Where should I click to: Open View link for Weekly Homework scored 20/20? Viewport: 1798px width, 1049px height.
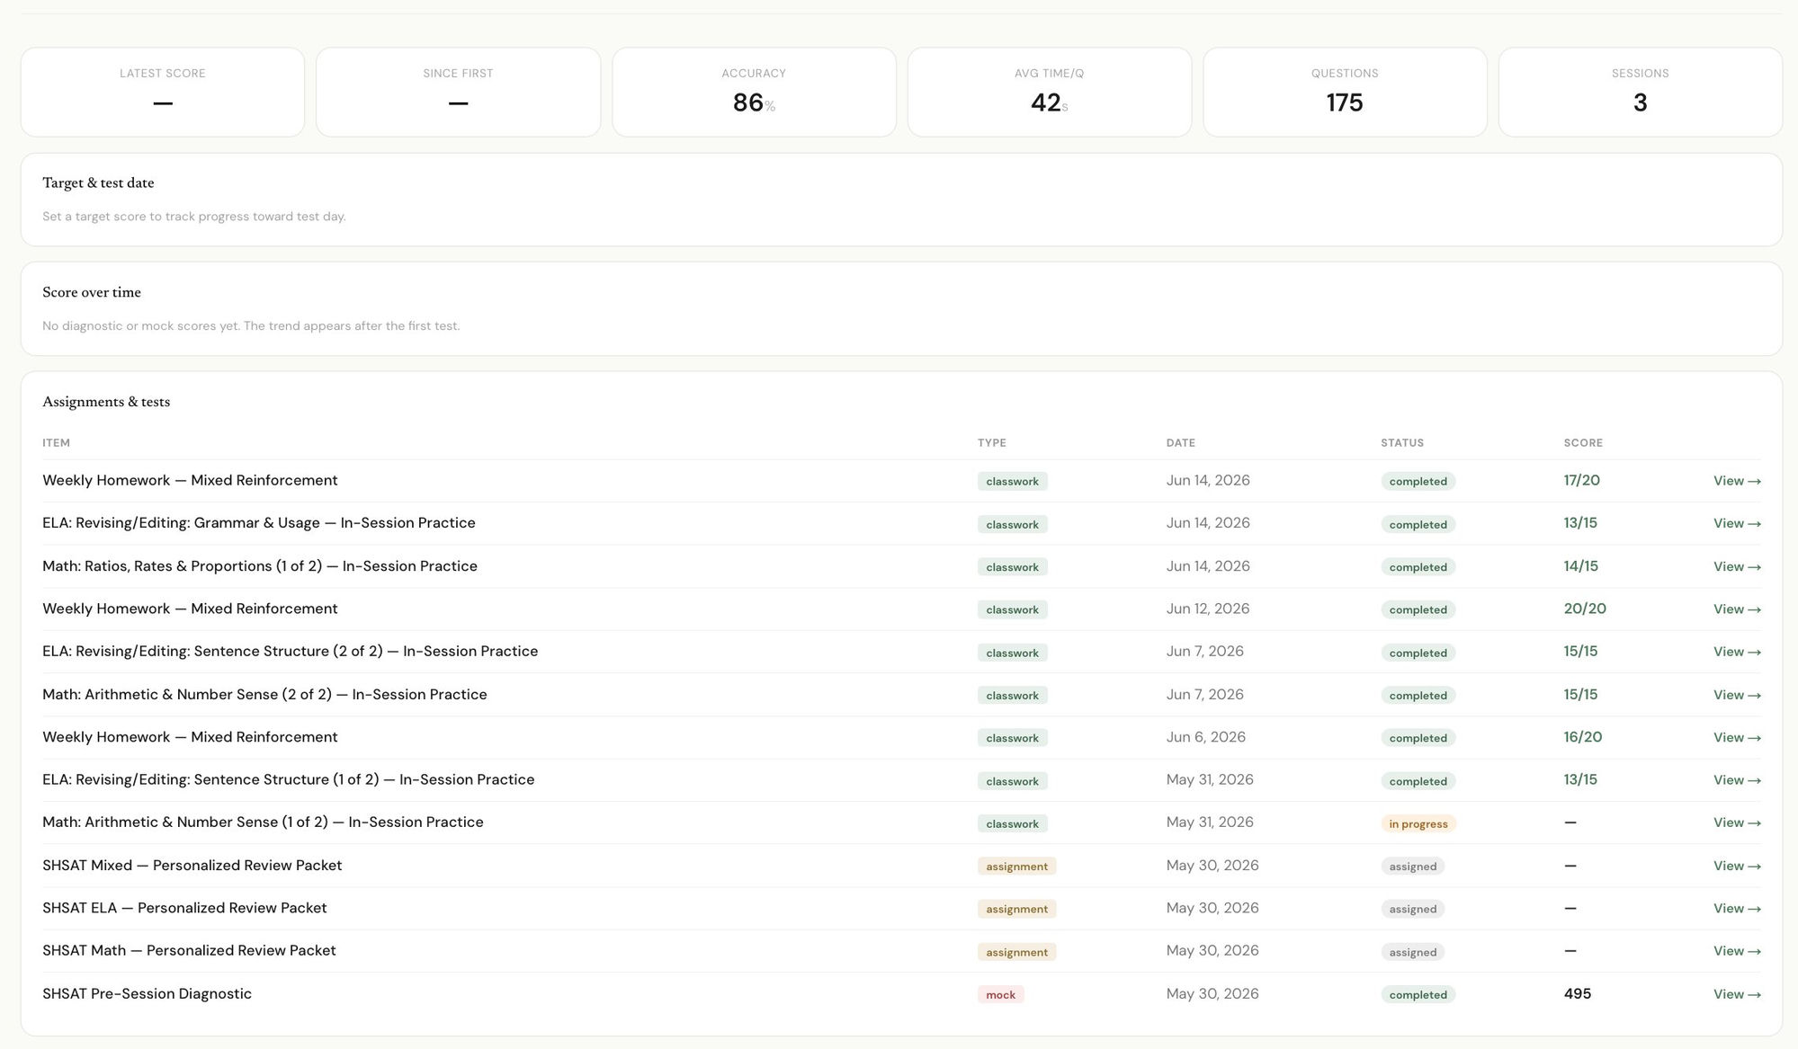tap(1737, 609)
